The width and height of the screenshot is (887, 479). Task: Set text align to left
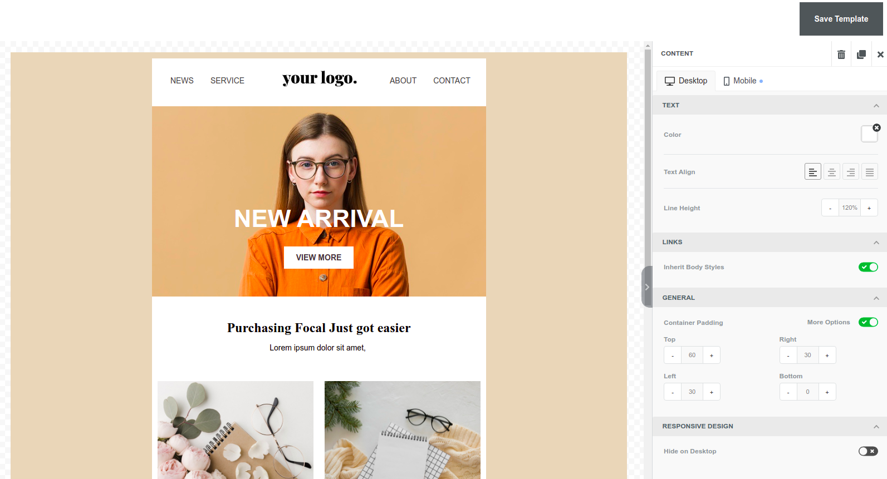coord(813,172)
